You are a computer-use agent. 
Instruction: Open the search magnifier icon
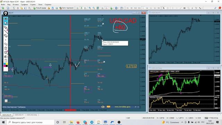tap(215, 8)
